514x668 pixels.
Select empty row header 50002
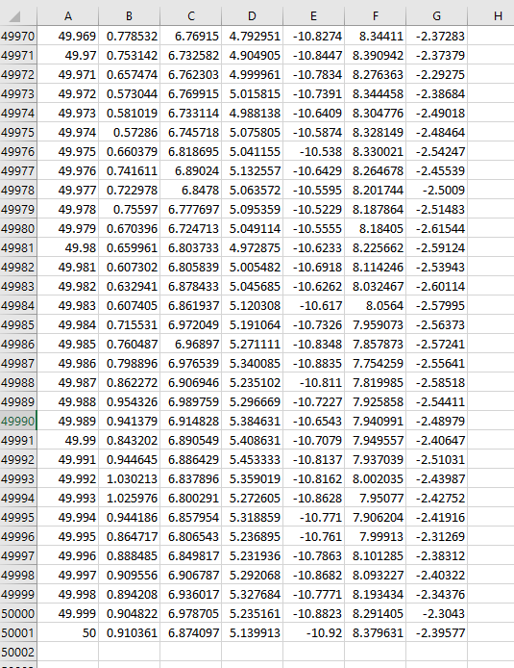(18, 653)
